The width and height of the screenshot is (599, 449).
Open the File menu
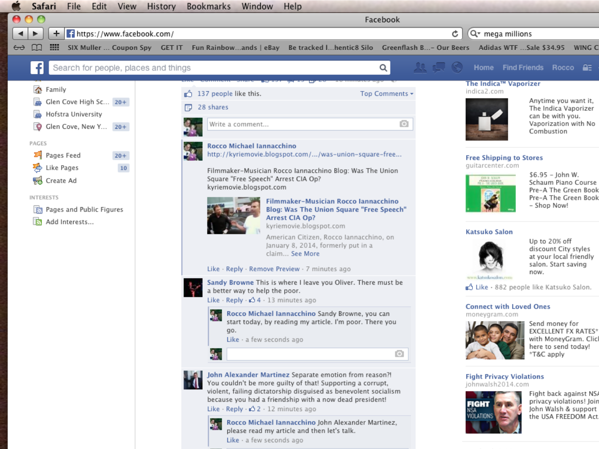tap(74, 6)
